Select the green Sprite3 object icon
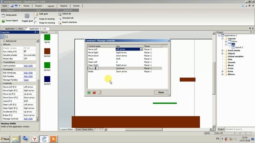This screenshot has height=143, width=255. 47,65
